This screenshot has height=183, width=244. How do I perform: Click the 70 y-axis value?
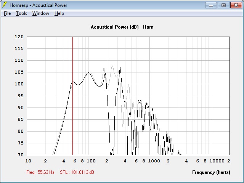coord(20,155)
